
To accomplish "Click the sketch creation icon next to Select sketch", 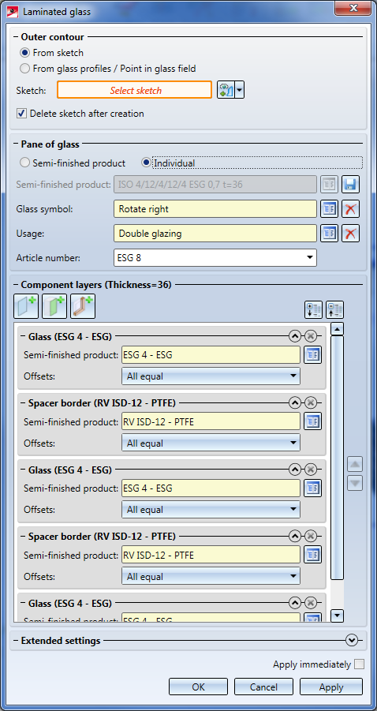I will click(226, 90).
